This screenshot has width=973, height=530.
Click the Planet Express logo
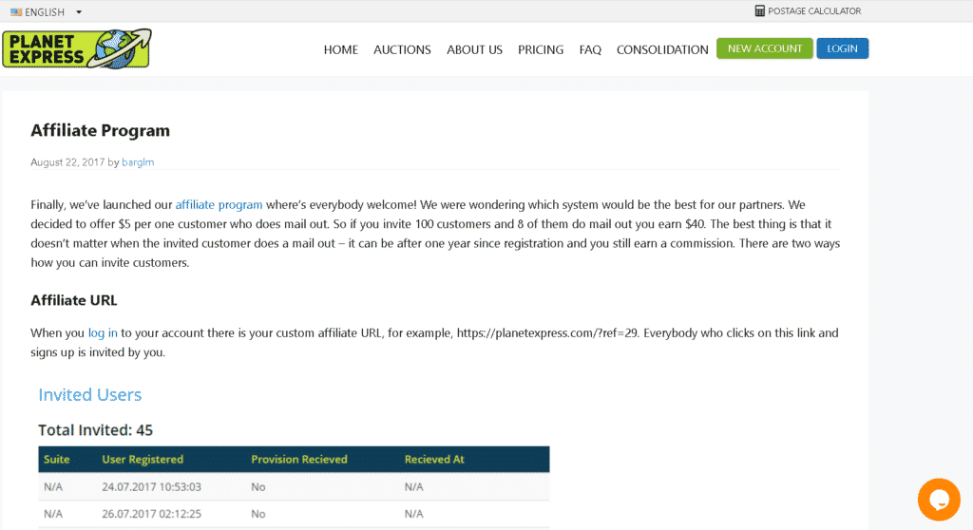(77, 48)
